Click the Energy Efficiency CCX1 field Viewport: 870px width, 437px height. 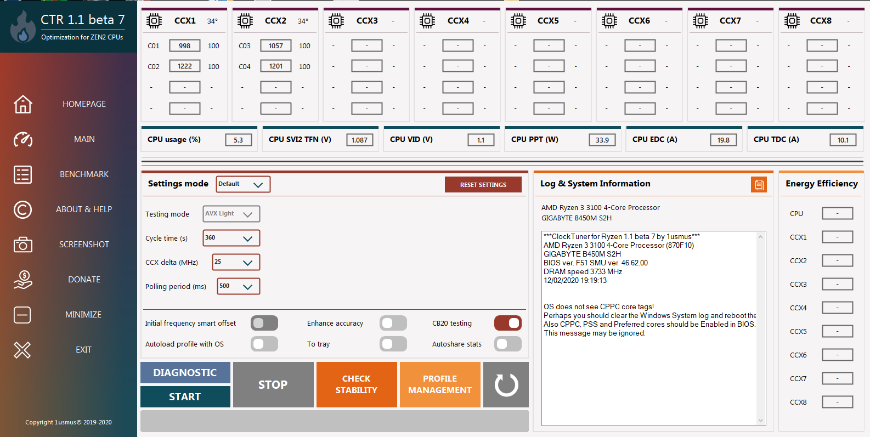838,237
